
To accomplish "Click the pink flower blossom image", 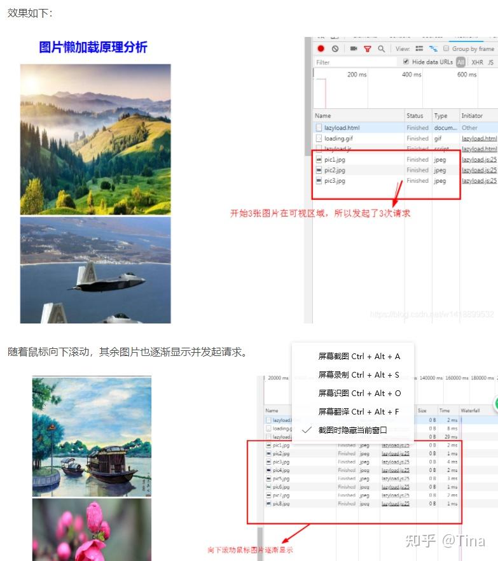I will coord(92,530).
